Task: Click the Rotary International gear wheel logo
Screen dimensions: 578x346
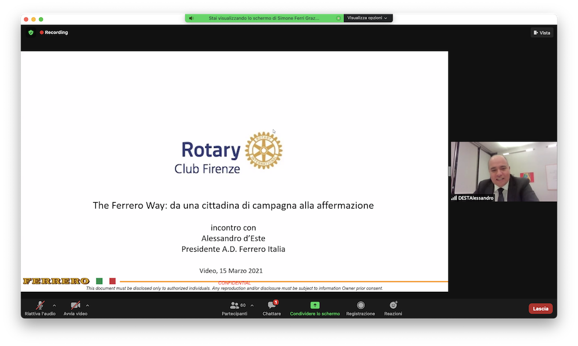Action: click(x=264, y=150)
